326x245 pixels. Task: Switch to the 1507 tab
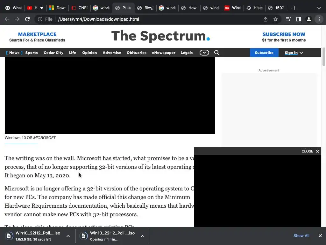276,8
